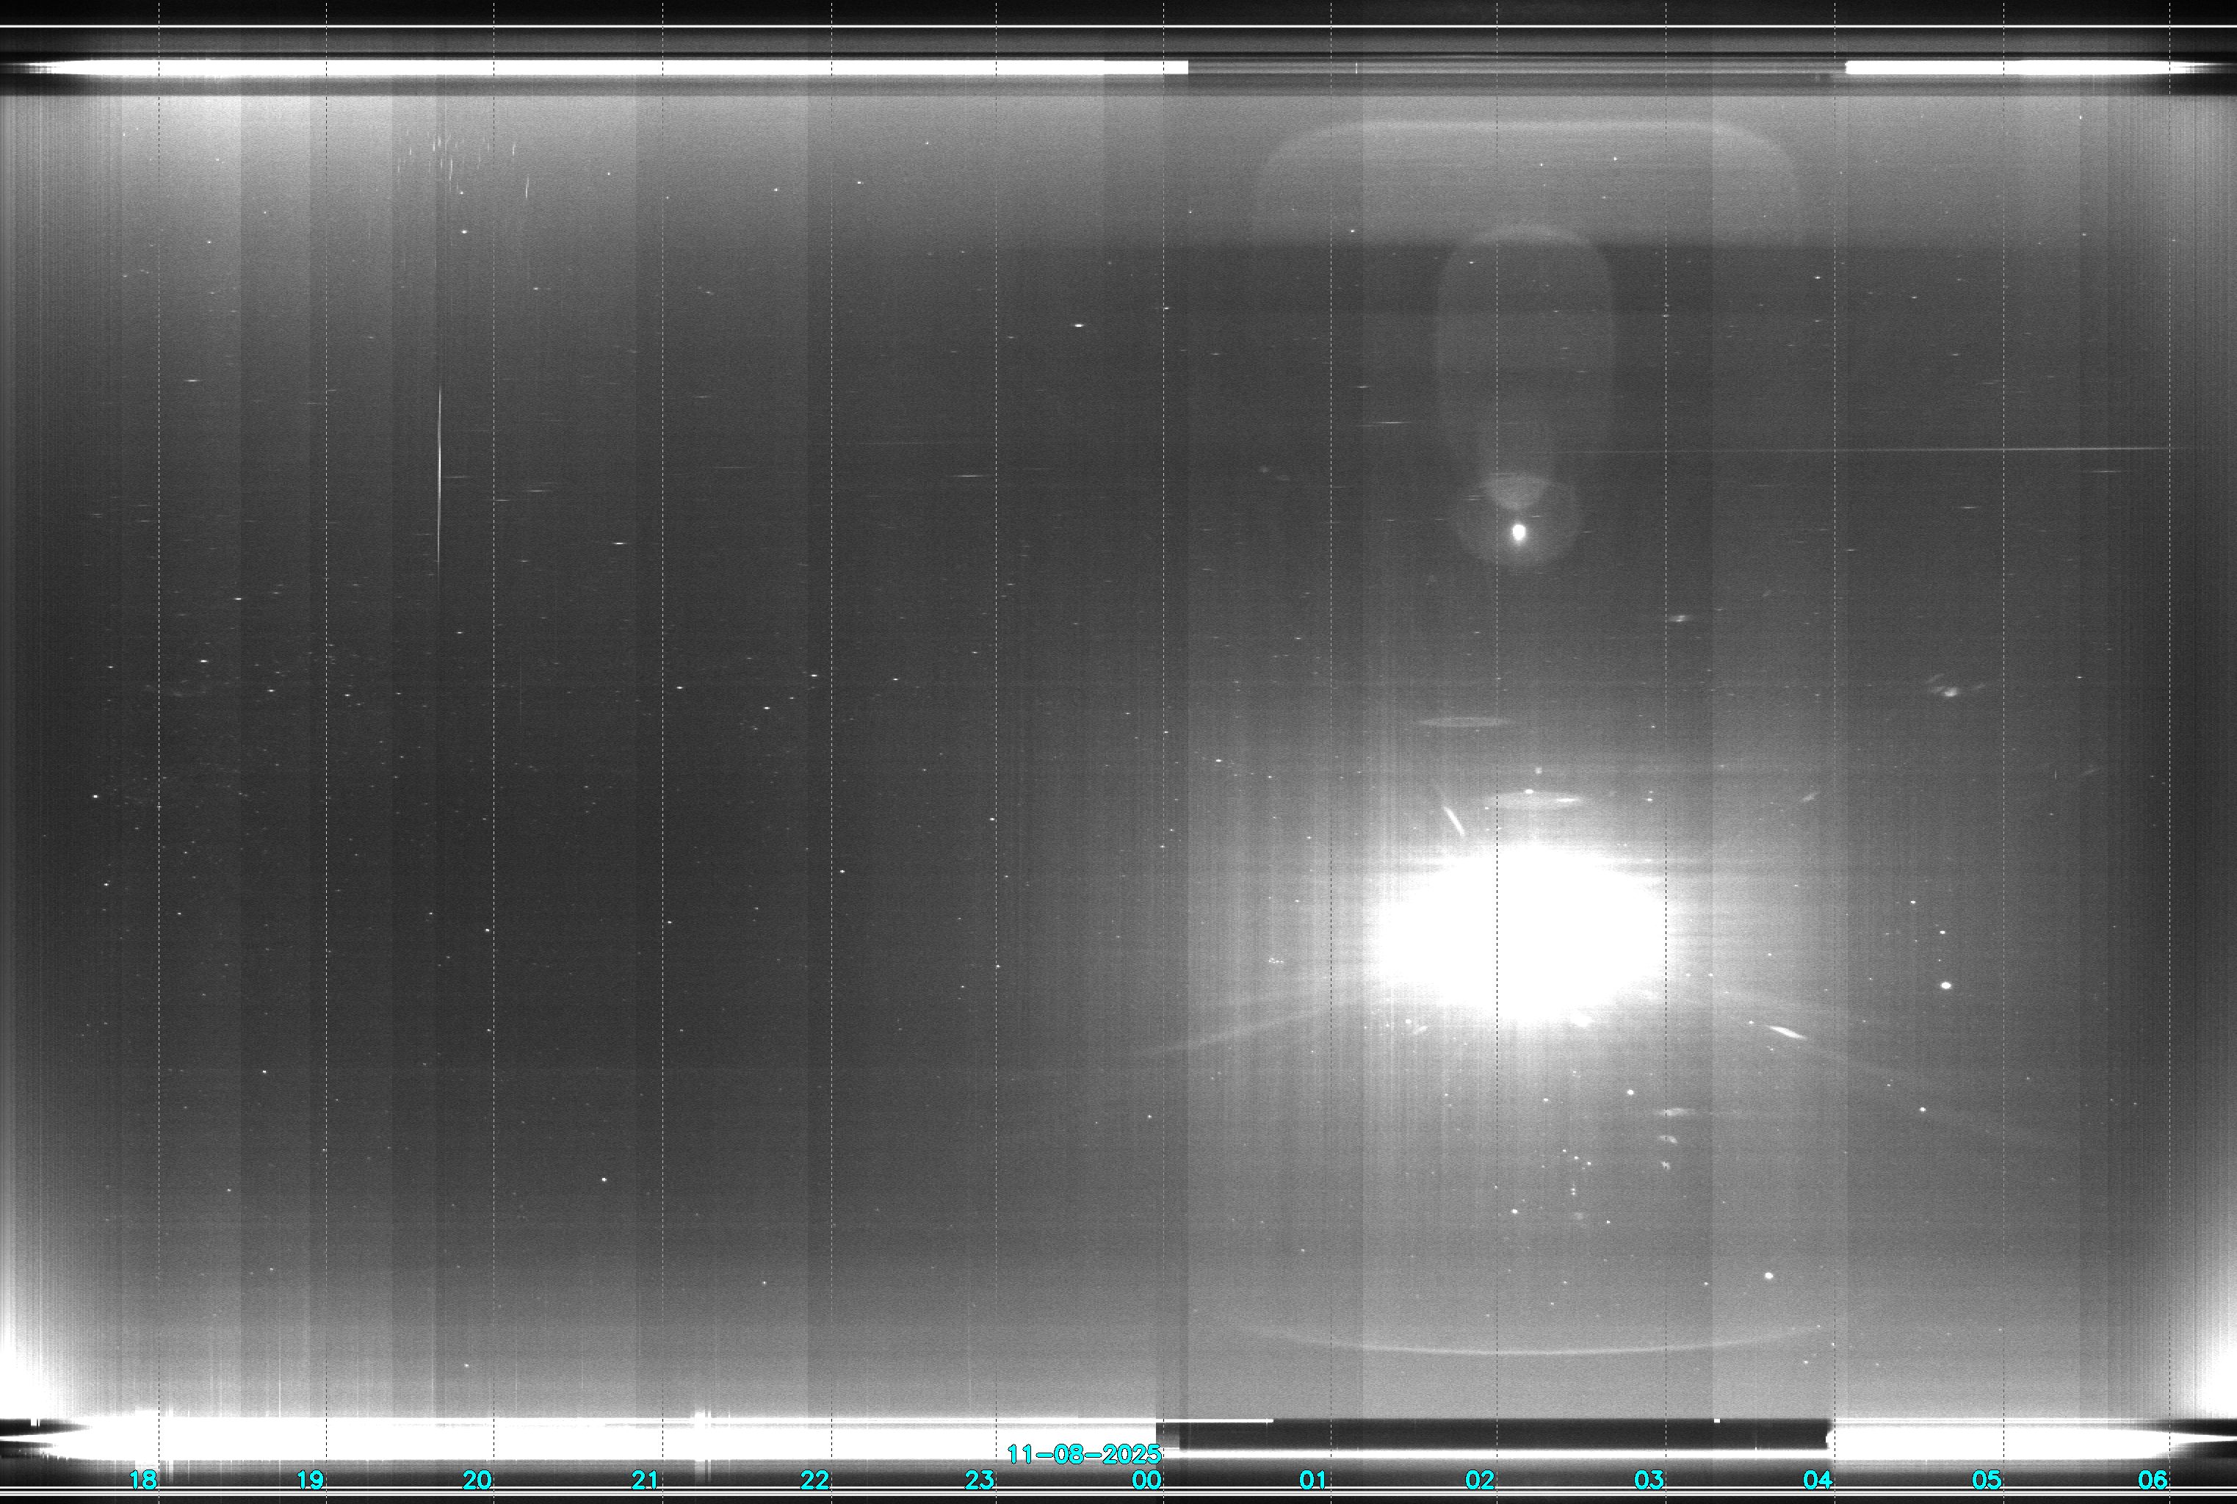Click the 23 hour label
The width and height of the screenshot is (2237, 1504).
coord(980,1480)
